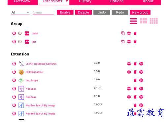Uninstall NooBoss 0.1.7.1 via trash icon

135,89
